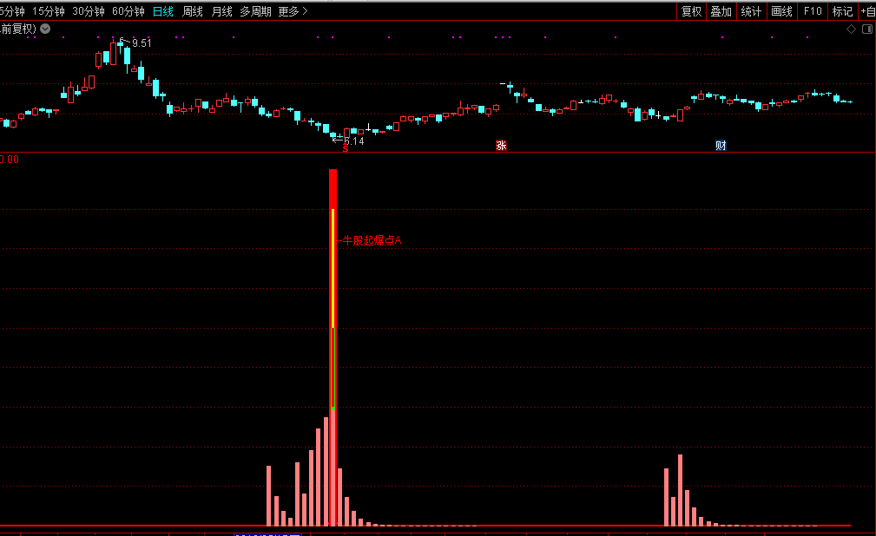Expand the 前复权 circular dropdown arrow
Viewport: 876px width, 536px height.
point(45,29)
